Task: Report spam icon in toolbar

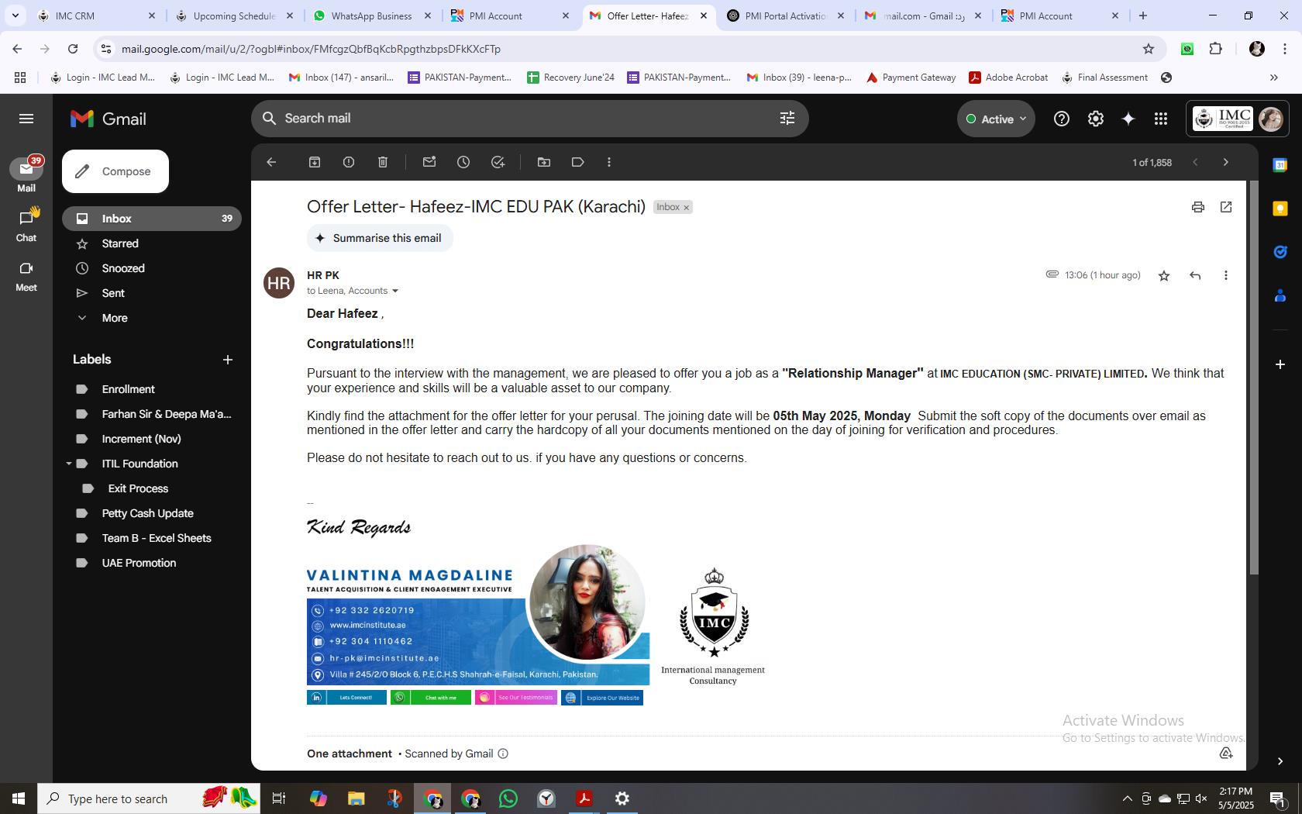Action: pyautogui.click(x=349, y=162)
